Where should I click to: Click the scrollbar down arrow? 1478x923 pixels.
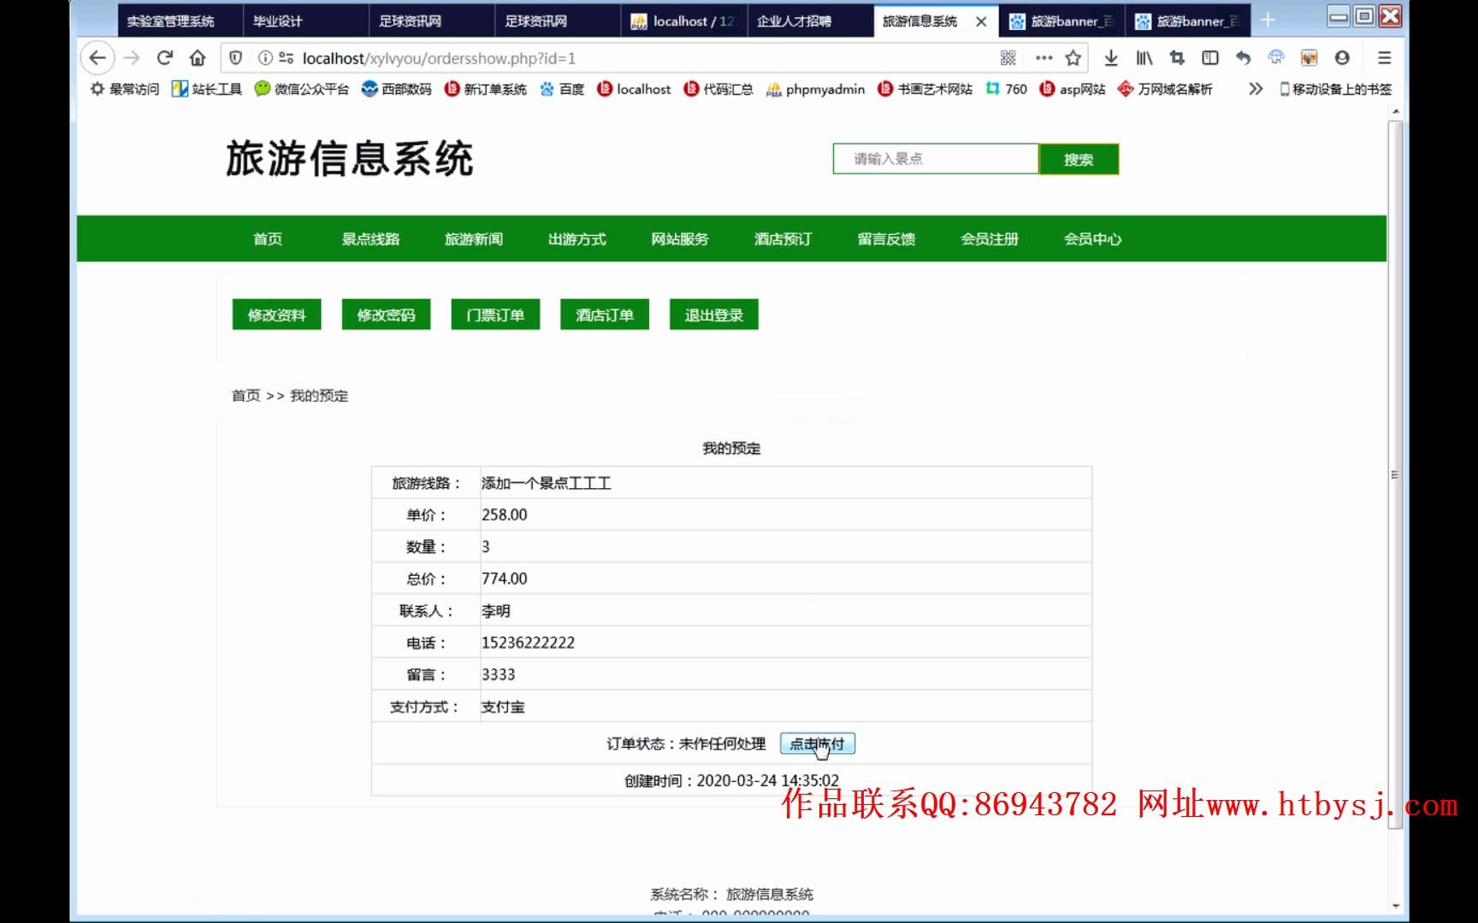(x=1396, y=905)
